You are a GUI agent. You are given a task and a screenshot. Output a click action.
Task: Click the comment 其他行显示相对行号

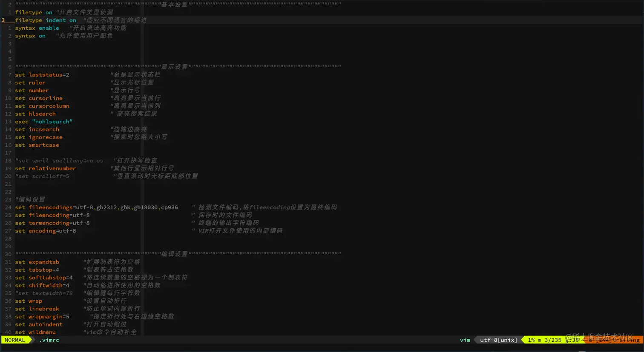tap(142, 168)
